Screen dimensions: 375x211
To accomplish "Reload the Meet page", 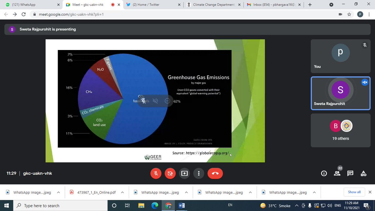I will (x=23, y=14).
